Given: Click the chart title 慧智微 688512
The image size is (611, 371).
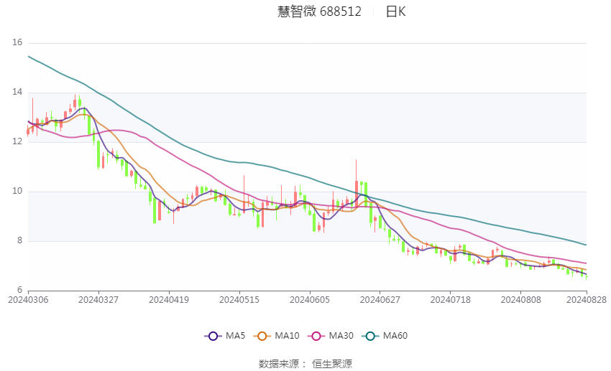Looking at the screenshot, I should coord(319,11).
